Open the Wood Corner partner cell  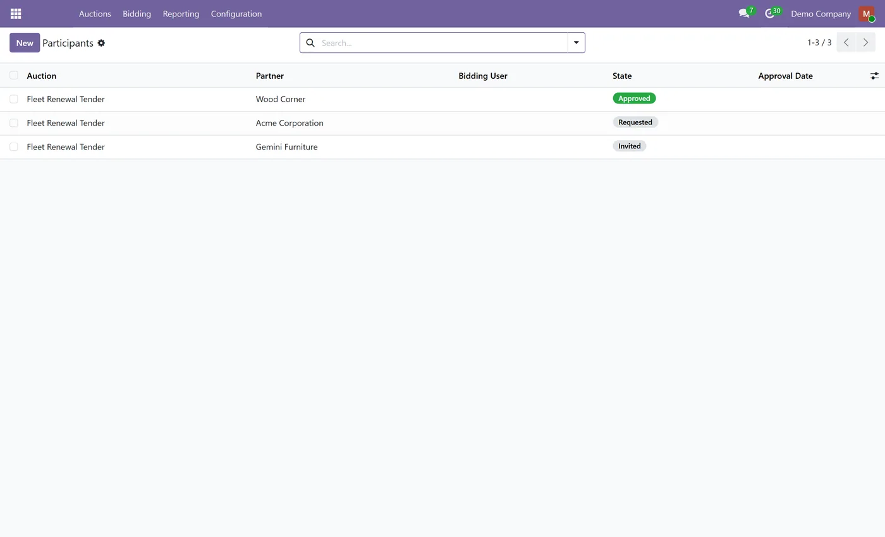281,99
